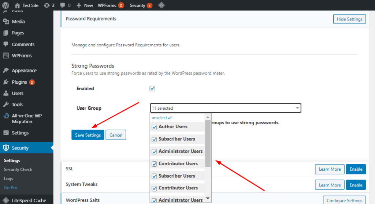The image size is (375, 204).
Task: Select the Security shield icon in sidebar
Action: click(6, 148)
